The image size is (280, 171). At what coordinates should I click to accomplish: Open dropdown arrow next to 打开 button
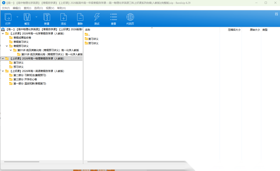pyautogui.click(x=17, y=17)
